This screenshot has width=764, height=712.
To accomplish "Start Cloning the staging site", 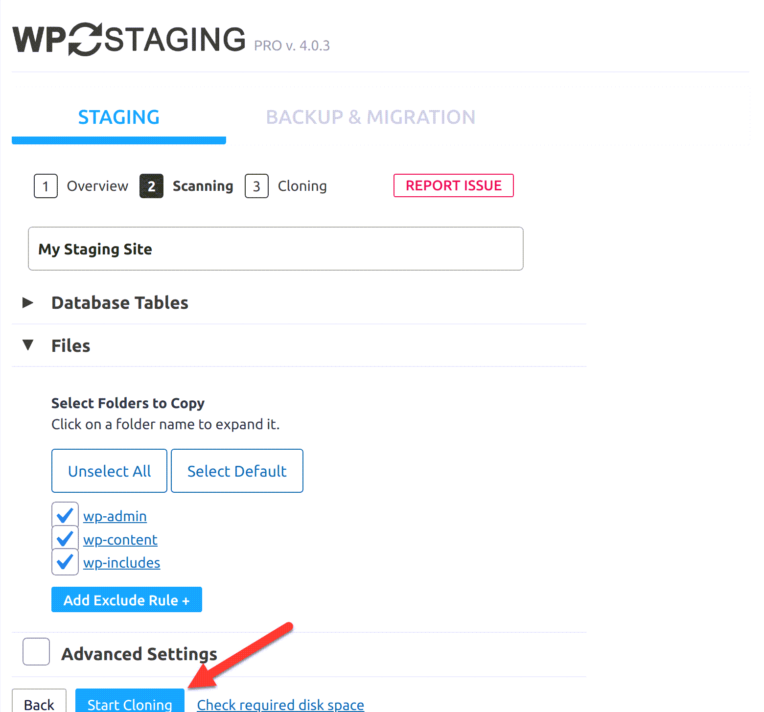I will tap(130, 704).
